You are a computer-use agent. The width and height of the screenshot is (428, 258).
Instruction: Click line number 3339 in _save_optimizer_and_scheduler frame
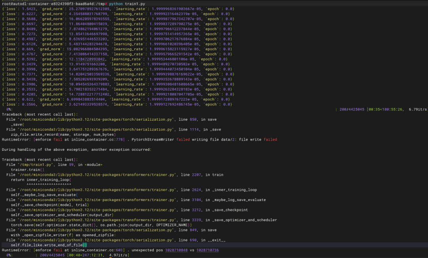[x=196, y=220]
